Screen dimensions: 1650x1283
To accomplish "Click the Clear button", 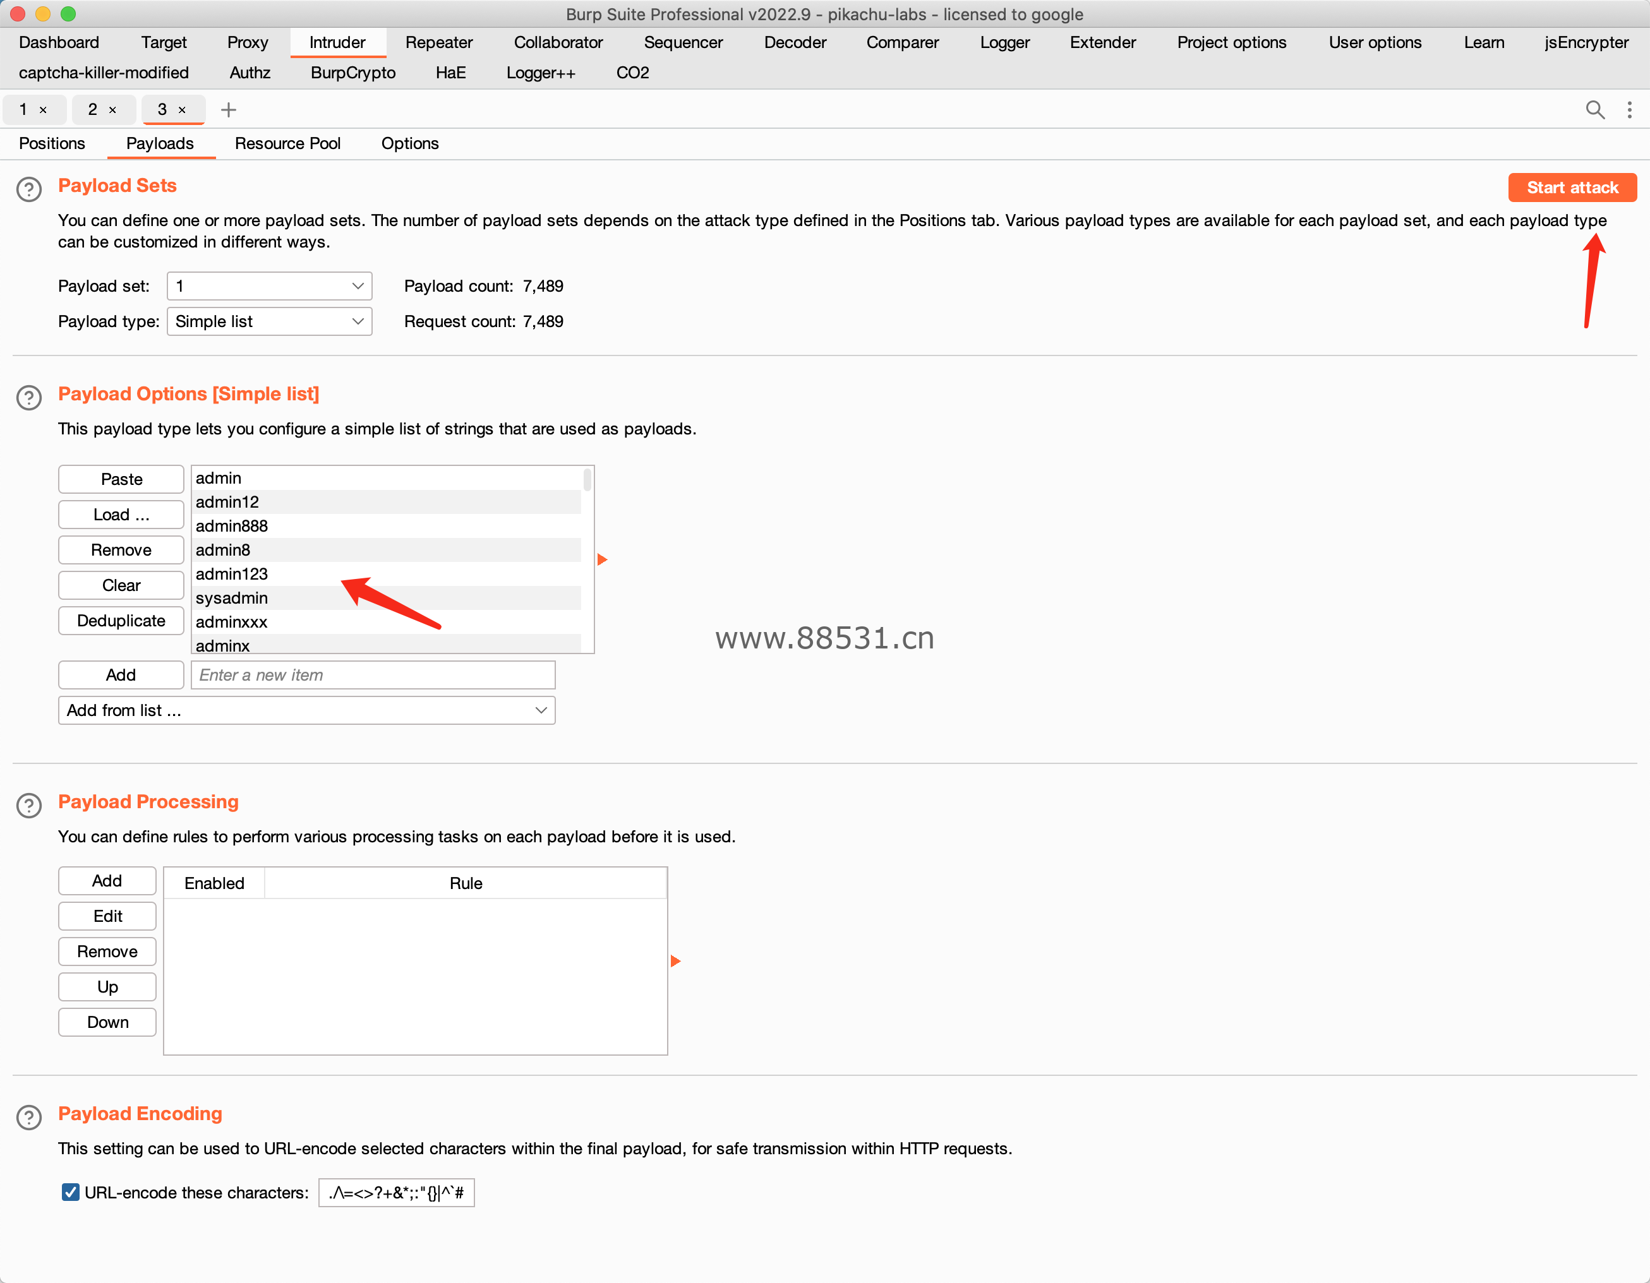I will [x=121, y=586].
